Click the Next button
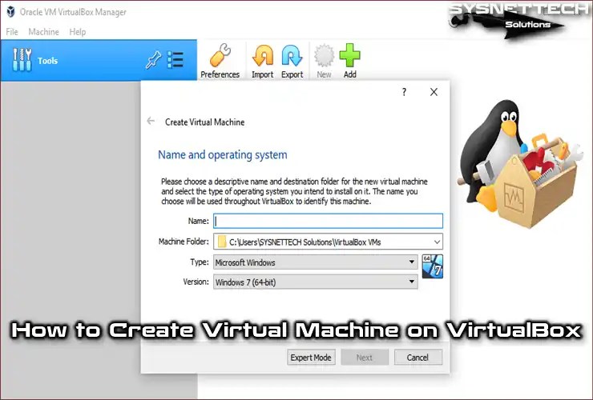The height and width of the screenshot is (400, 593). pyautogui.click(x=365, y=358)
